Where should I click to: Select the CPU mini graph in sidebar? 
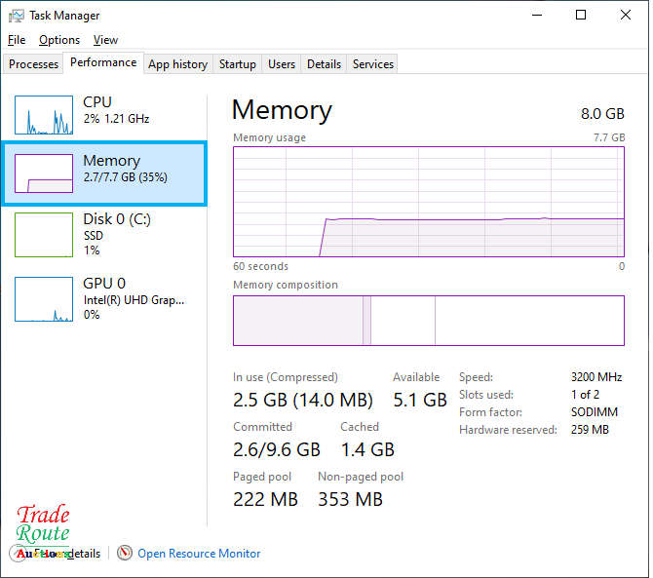click(44, 115)
